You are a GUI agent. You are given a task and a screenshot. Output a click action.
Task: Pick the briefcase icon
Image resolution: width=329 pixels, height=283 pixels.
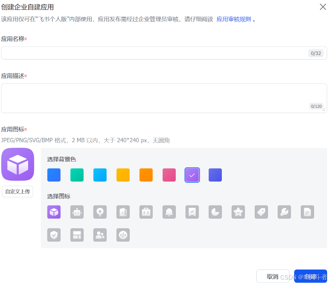(x=146, y=212)
